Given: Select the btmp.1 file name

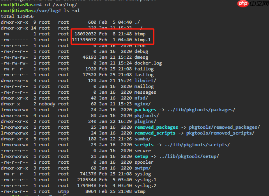Looking at the screenshot, I should (143, 40).
